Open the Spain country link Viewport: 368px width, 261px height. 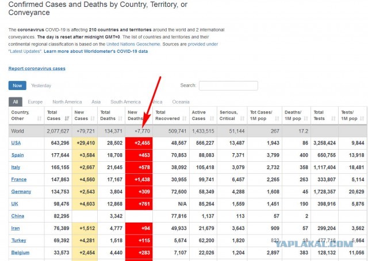[x=17, y=155]
